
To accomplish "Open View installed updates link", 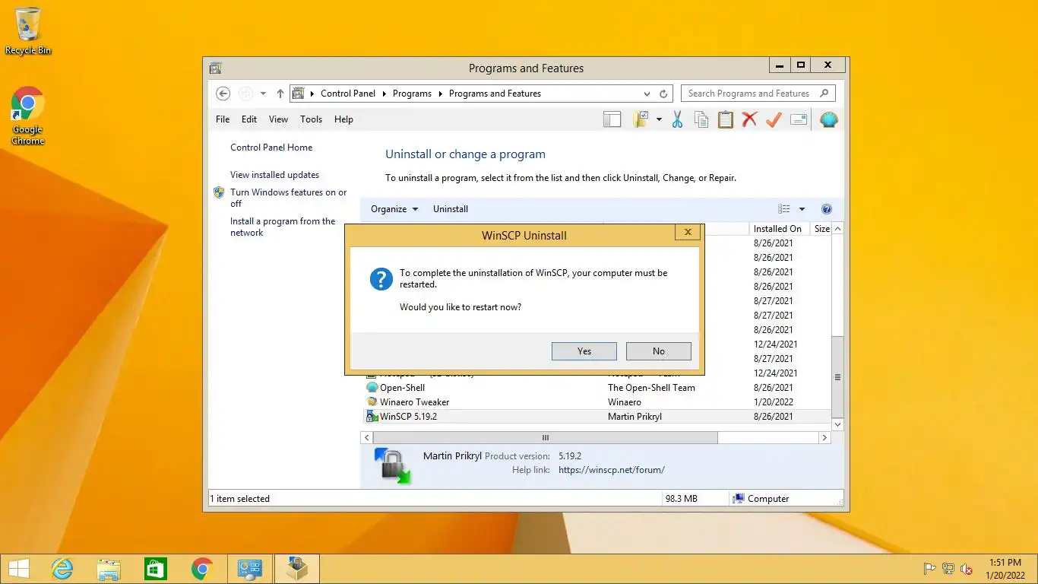I will tap(274, 175).
